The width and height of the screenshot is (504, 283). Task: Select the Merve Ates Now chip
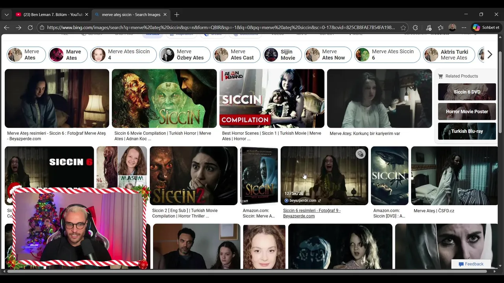click(328, 55)
